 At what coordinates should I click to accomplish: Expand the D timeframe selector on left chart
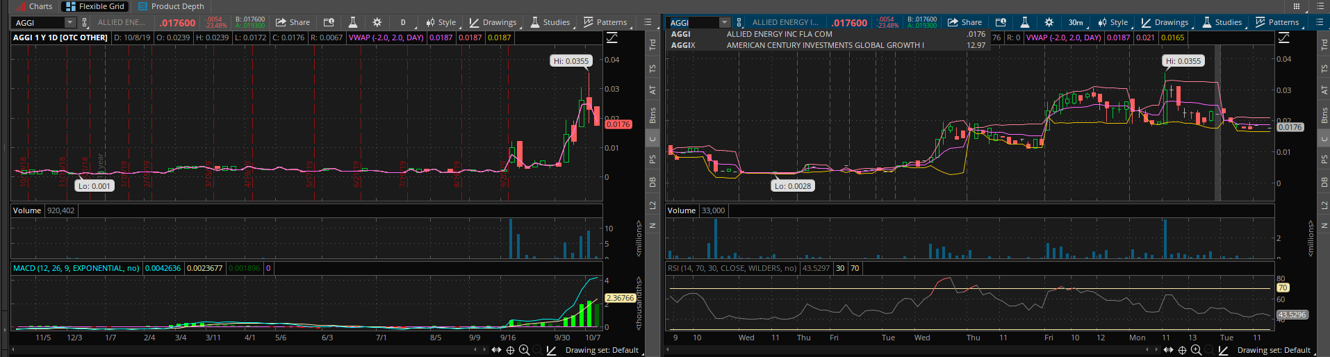pyautogui.click(x=403, y=22)
